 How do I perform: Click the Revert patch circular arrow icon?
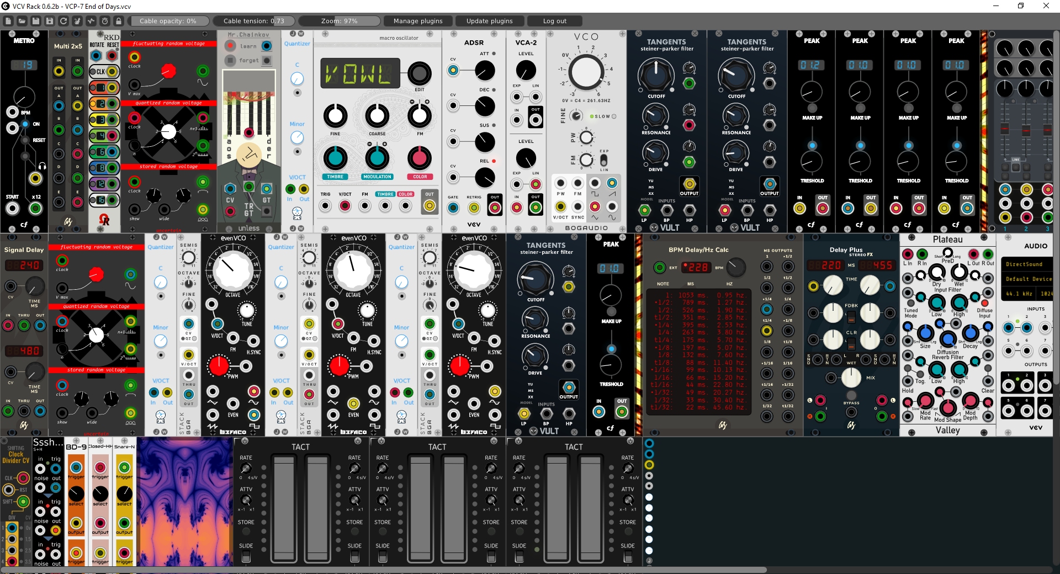[x=63, y=21]
